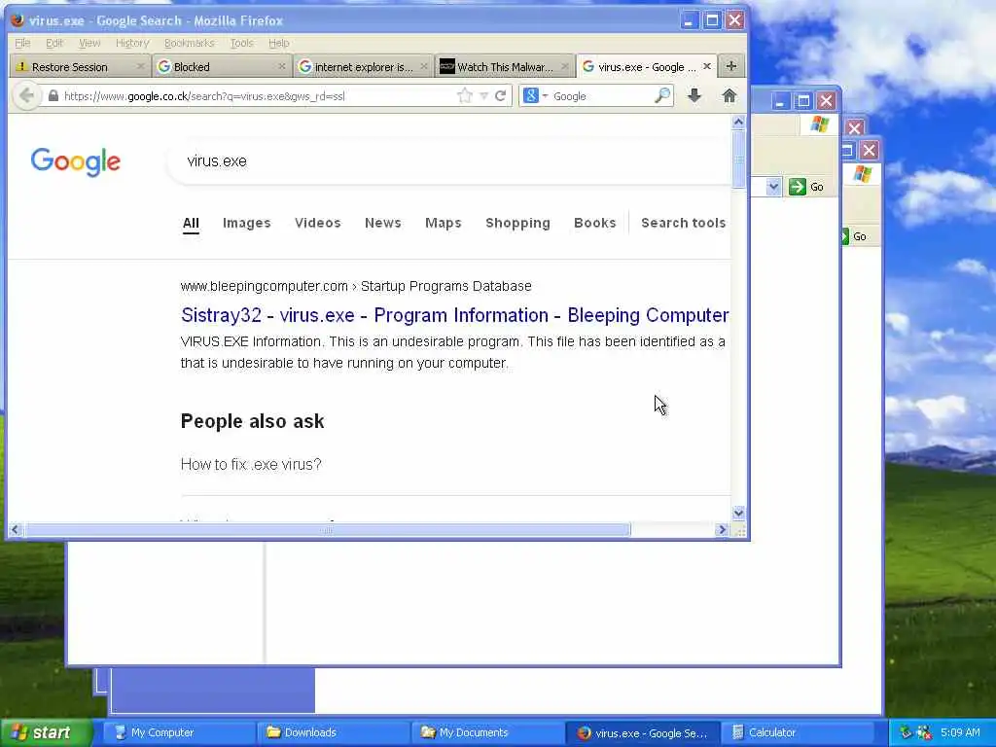Click the virus.exe Firefox taskbar button
This screenshot has width=996, height=747.
click(642, 732)
